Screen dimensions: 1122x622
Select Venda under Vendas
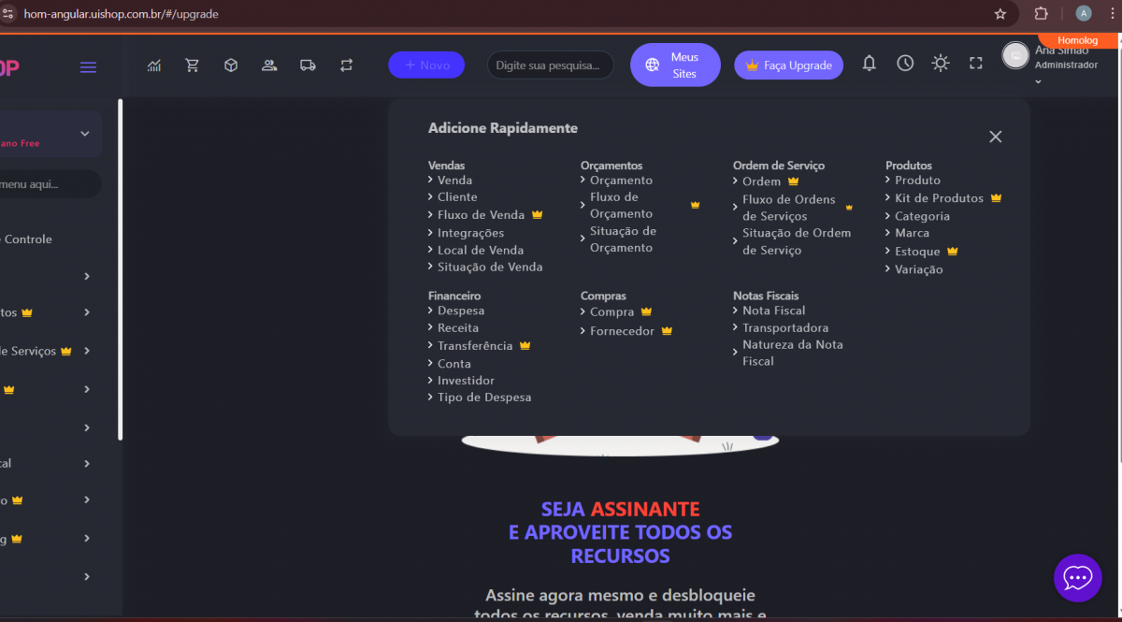(x=454, y=181)
